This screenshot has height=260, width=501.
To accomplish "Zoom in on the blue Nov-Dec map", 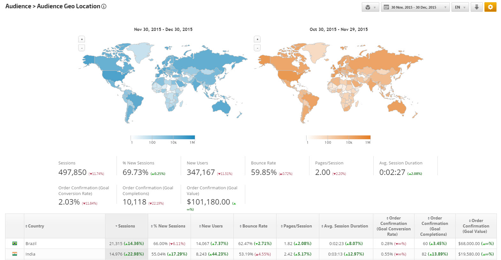I will [x=82, y=39].
